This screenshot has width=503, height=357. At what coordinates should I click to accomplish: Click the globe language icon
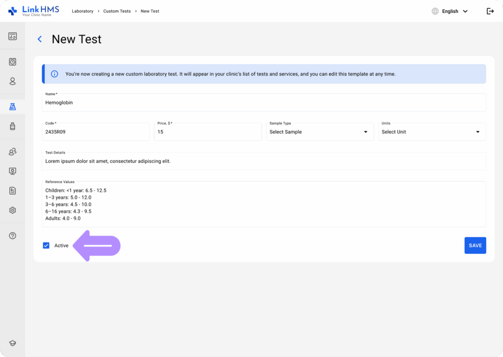coord(435,11)
